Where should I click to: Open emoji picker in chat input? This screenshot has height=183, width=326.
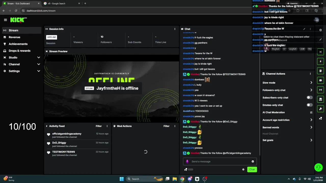[x=253, y=161]
